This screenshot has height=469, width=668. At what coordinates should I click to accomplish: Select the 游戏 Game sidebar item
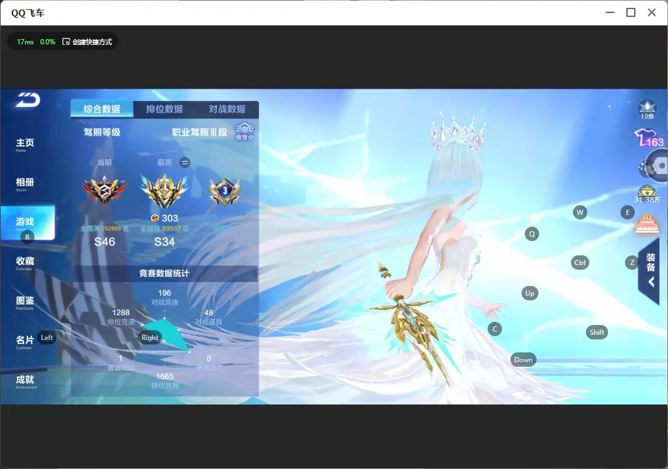(x=27, y=223)
